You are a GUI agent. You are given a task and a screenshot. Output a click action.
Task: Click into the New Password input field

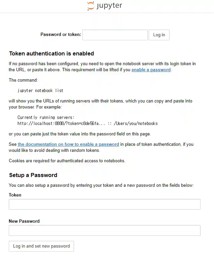(x=104, y=230)
